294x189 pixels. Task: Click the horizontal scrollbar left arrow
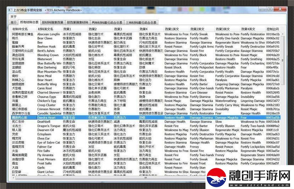tap(13, 178)
